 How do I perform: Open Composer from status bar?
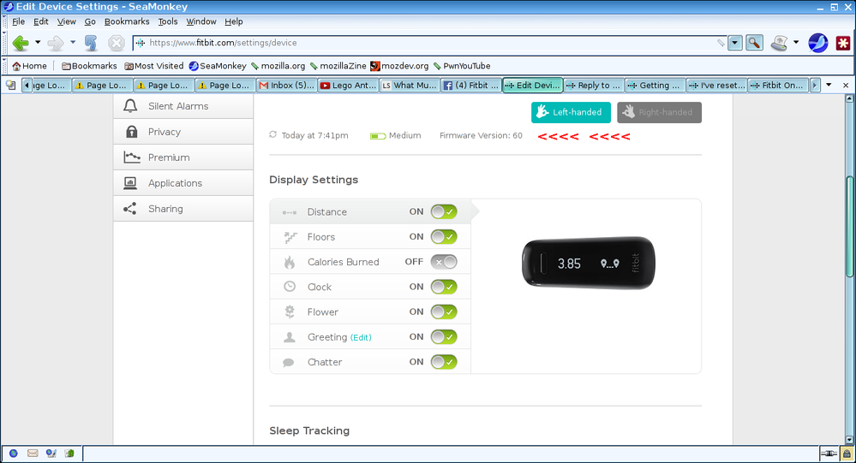[51, 454]
